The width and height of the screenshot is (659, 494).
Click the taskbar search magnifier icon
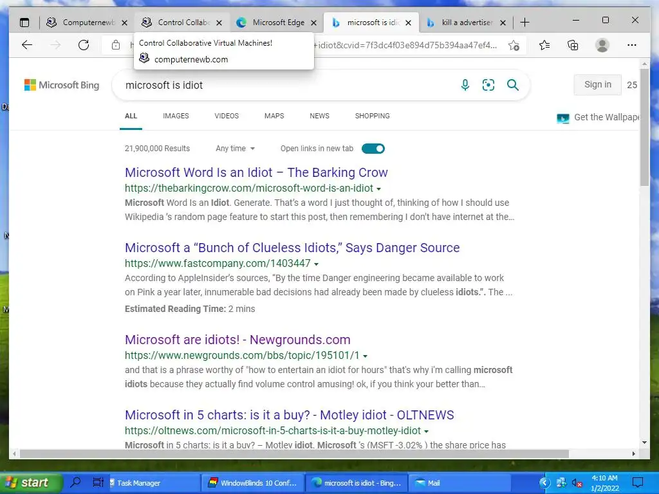[76, 482]
